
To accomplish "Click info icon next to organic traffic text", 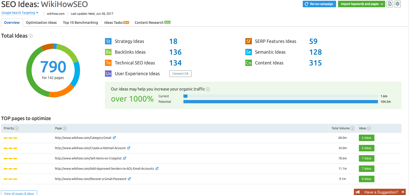I will [x=208, y=89].
